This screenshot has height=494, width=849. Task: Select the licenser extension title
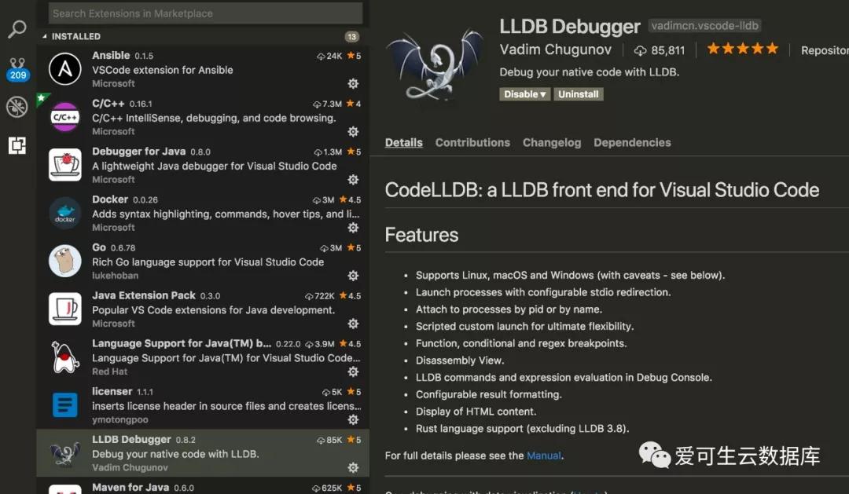click(112, 391)
